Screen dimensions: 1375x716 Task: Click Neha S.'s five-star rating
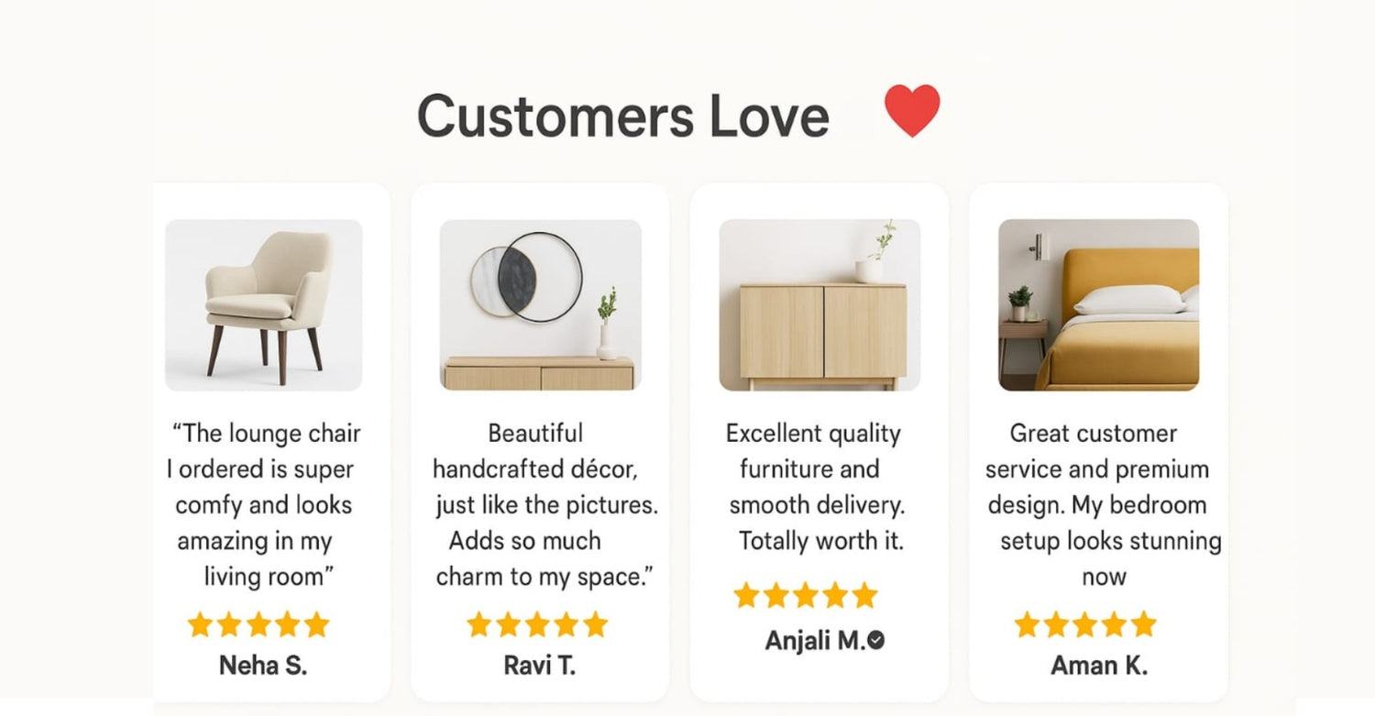pos(258,625)
